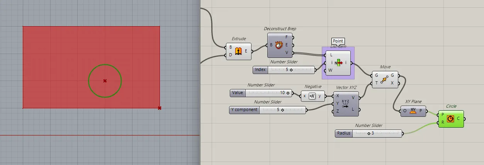Click the R input of Circle component
The width and height of the screenshot is (484, 165).
coord(442,123)
